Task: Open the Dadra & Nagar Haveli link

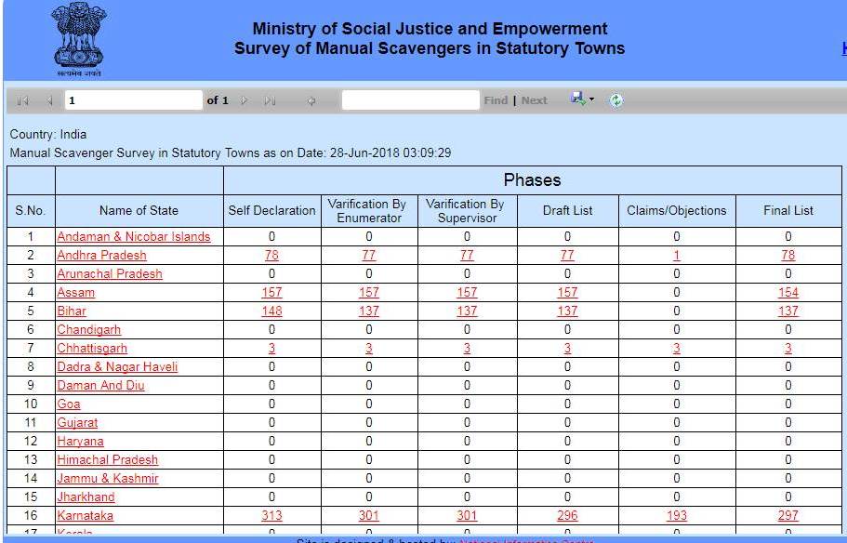Action: point(117,367)
